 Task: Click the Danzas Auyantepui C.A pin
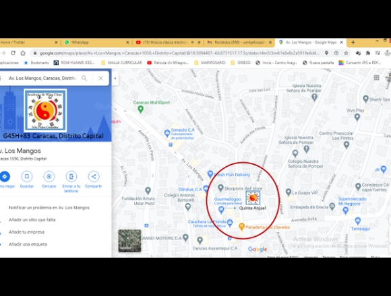(200, 240)
